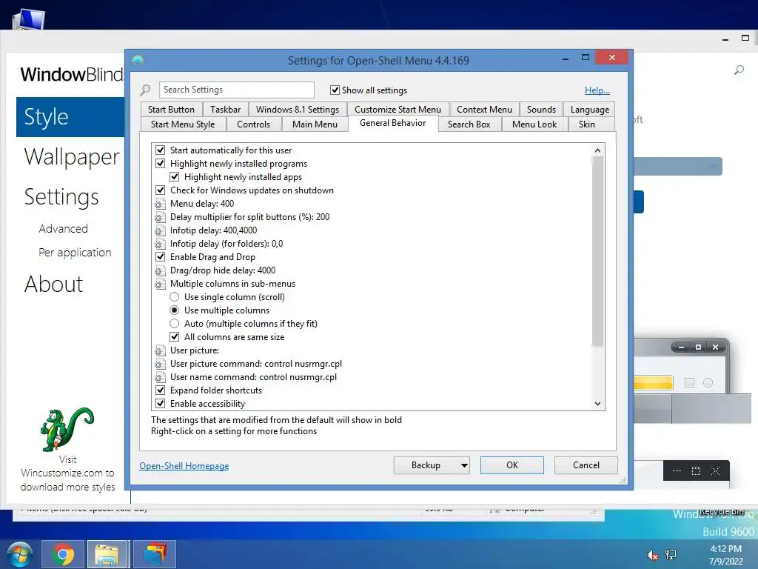Viewport: 758px width, 569px height.
Task: Click the settings list scroll-down arrow
Action: [598, 404]
